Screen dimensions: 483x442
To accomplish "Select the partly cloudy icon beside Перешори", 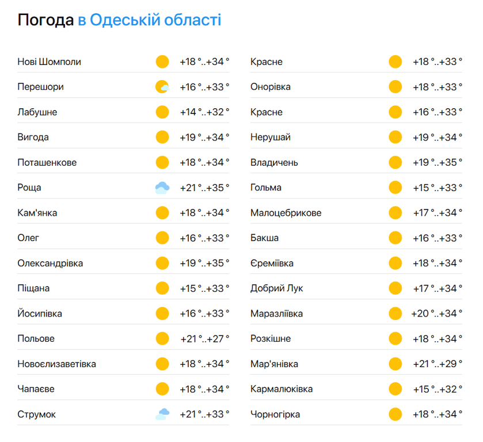I will 162,86.
